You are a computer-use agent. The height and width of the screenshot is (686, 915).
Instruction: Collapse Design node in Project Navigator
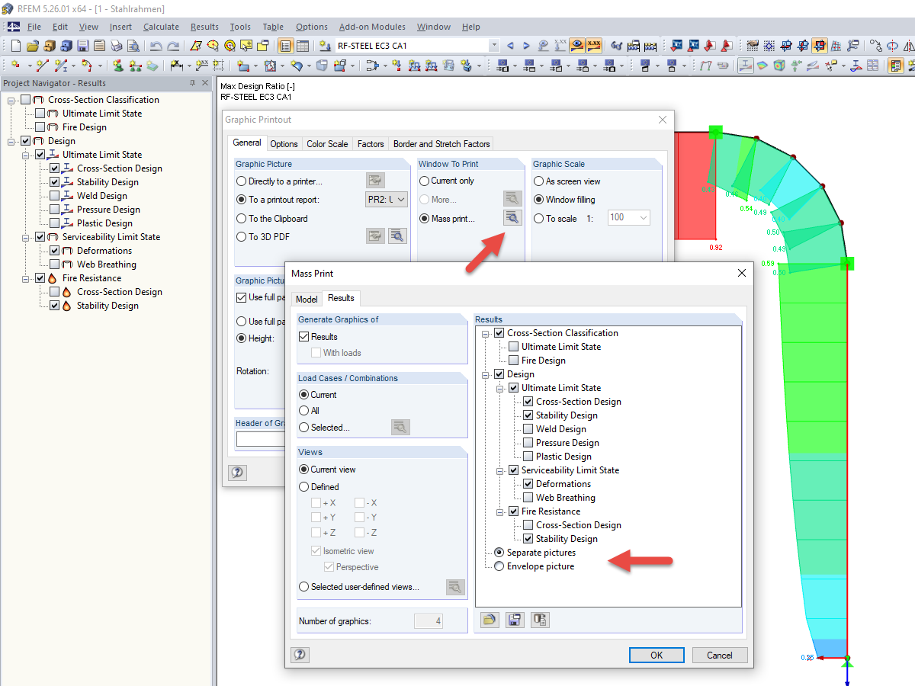pos(11,141)
